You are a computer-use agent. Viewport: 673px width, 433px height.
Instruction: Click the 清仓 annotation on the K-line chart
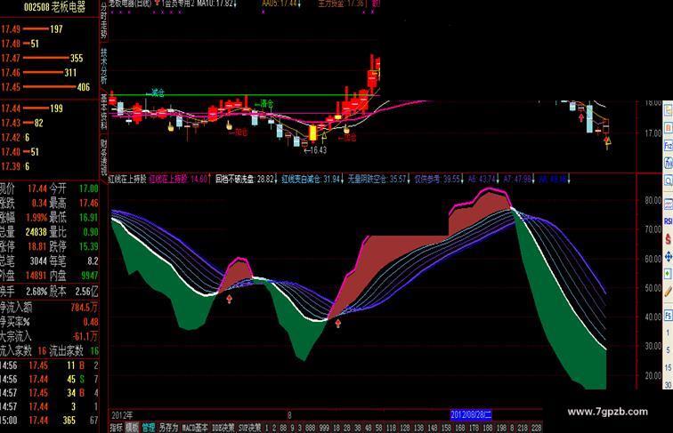point(266,103)
